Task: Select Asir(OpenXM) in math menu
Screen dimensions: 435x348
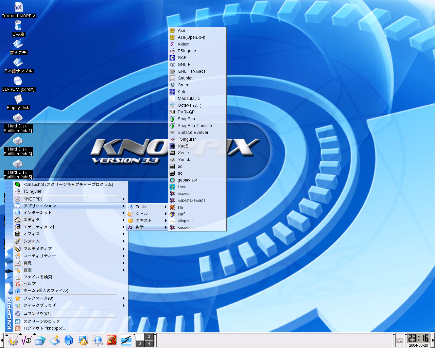Action: coord(197,37)
